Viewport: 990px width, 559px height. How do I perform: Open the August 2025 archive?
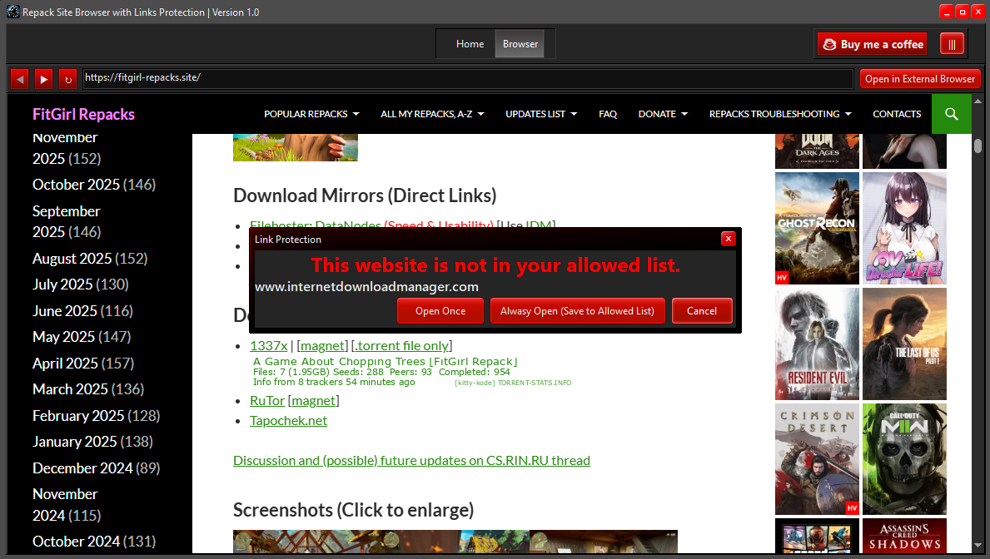point(72,259)
